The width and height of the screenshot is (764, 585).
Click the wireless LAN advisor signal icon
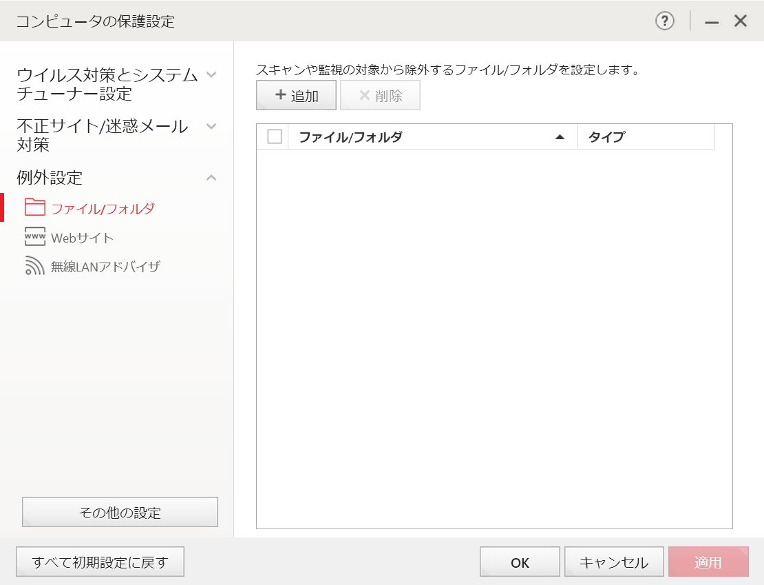tap(34, 266)
